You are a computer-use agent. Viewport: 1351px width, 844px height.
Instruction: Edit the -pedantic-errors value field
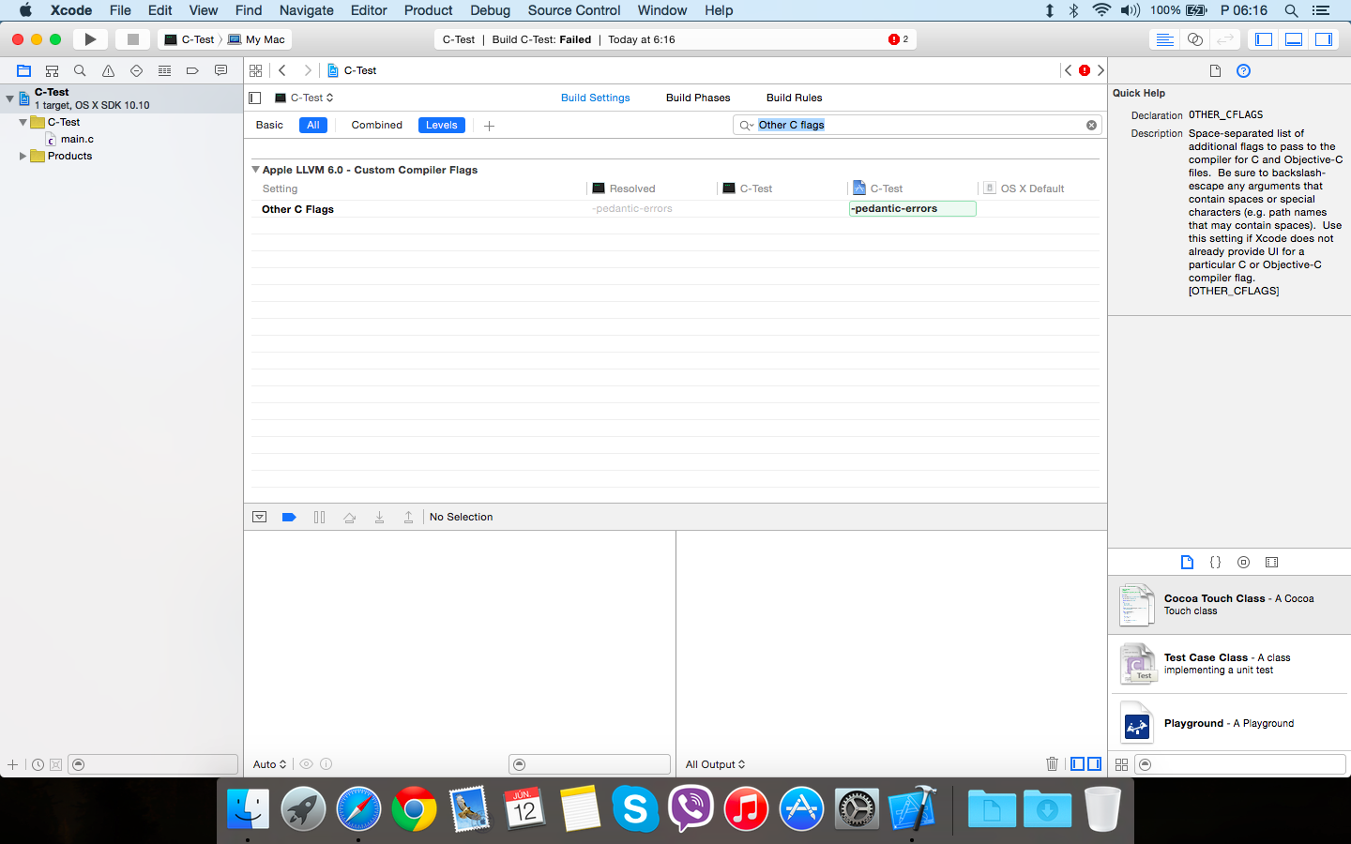click(x=912, y=208)
